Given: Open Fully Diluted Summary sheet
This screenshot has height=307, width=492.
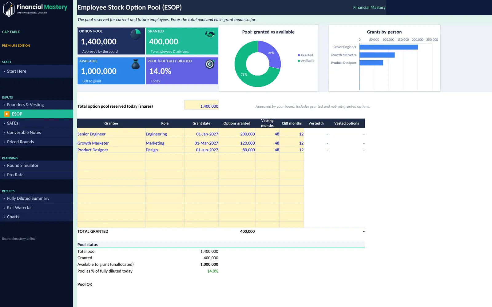Looking at the screenshot, I should pos(37,198).
